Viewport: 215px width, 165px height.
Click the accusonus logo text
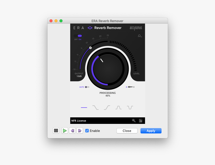[x=136, y=28]
